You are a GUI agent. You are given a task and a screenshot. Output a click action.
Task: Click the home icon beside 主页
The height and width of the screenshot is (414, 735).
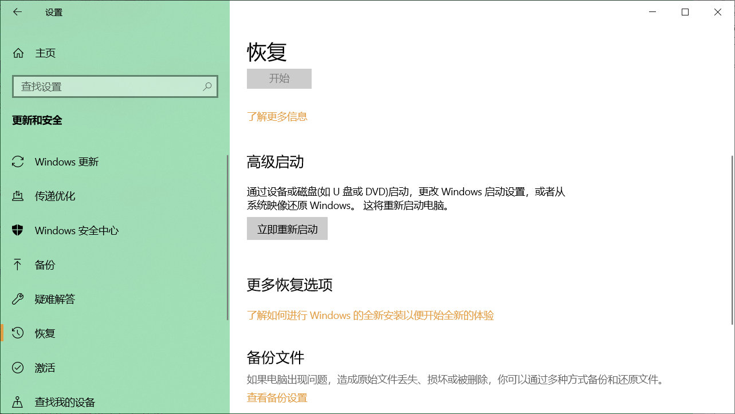[18, 53]
